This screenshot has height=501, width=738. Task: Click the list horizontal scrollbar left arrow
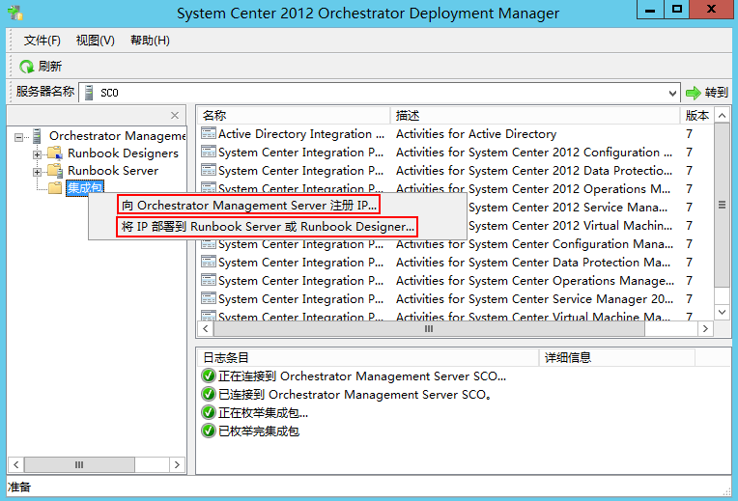(x=206, y=329)
